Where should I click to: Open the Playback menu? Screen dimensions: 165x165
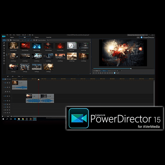pos(18,35)
